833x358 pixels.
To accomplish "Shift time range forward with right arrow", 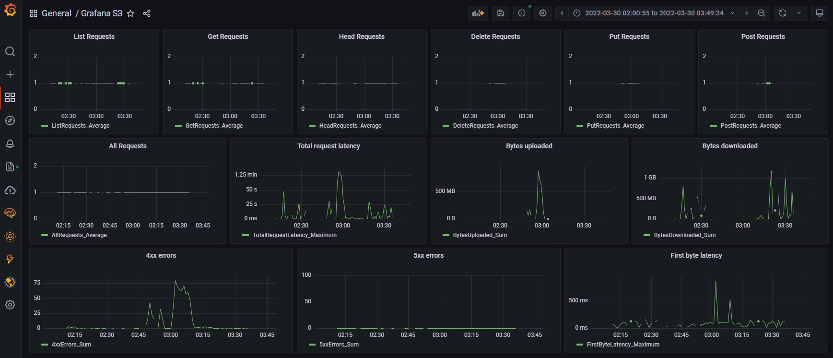I will tap(747, 13).
